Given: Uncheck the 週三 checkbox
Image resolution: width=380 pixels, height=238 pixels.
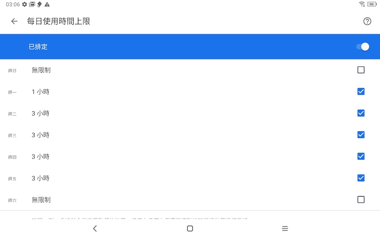Looking at the screenshot, I should 361,135.
